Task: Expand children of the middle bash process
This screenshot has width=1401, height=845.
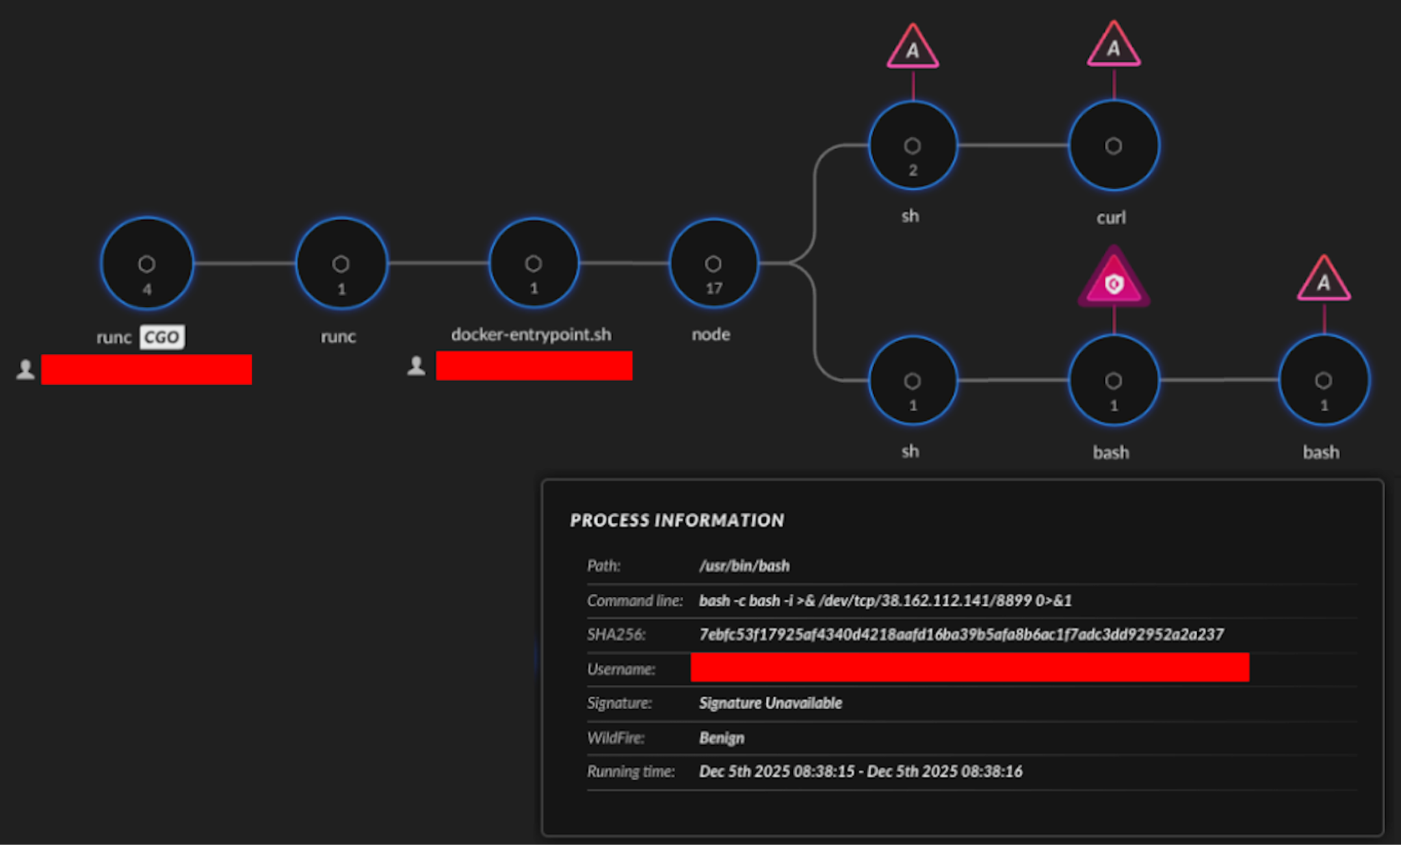Action: coord(1114,381)
